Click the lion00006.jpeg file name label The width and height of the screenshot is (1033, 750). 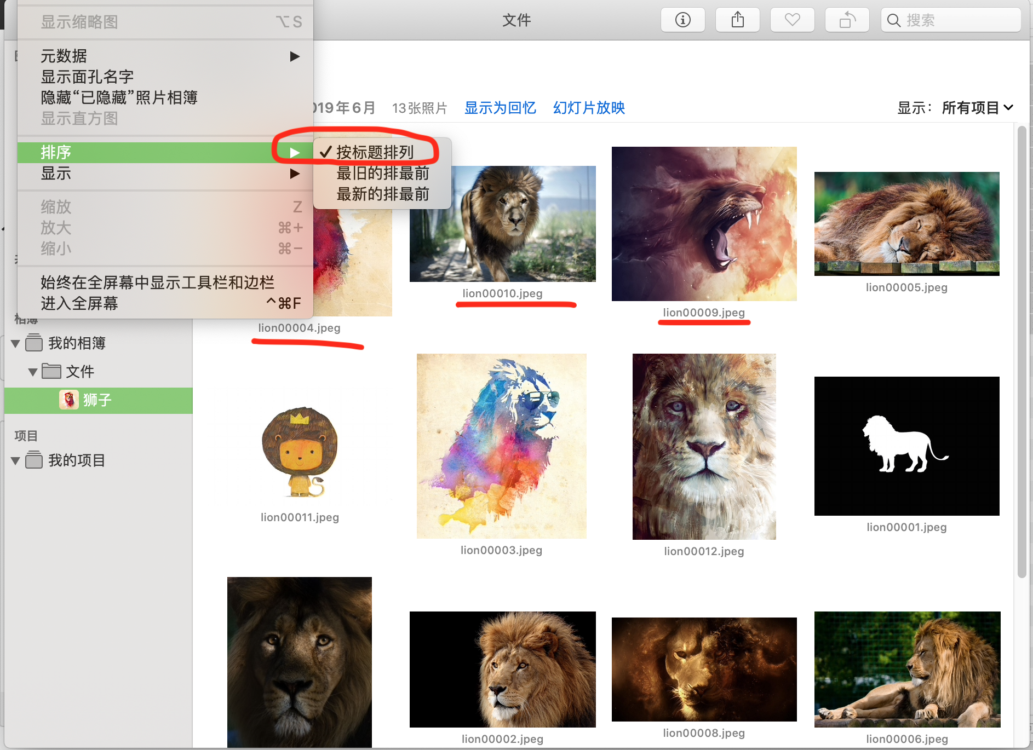pyautogui.click(x=908, y=739)
